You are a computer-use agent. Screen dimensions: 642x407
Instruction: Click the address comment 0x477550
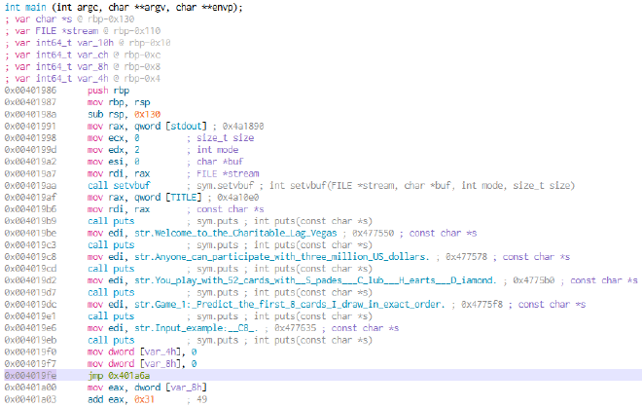(x=373, y=233)
